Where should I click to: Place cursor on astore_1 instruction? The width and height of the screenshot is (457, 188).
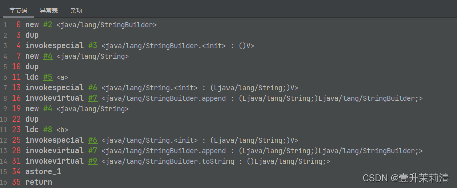43,172
